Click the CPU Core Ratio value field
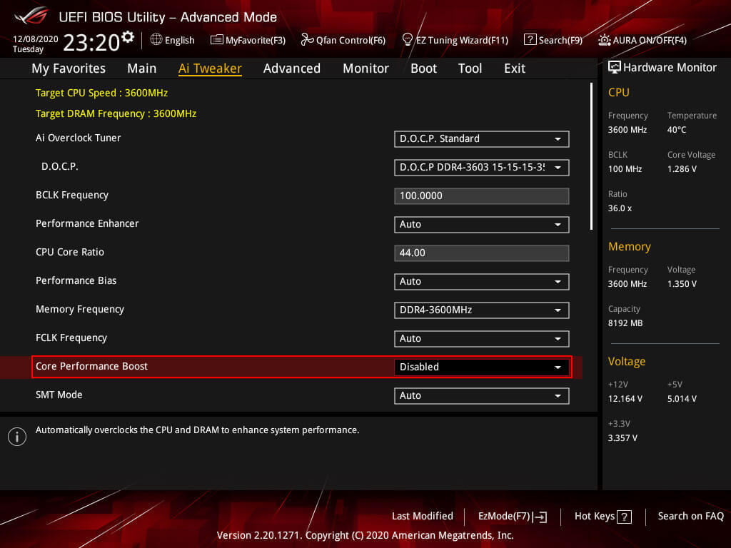The width and height of the screenshot is (731, 548). tap(482, 253)
